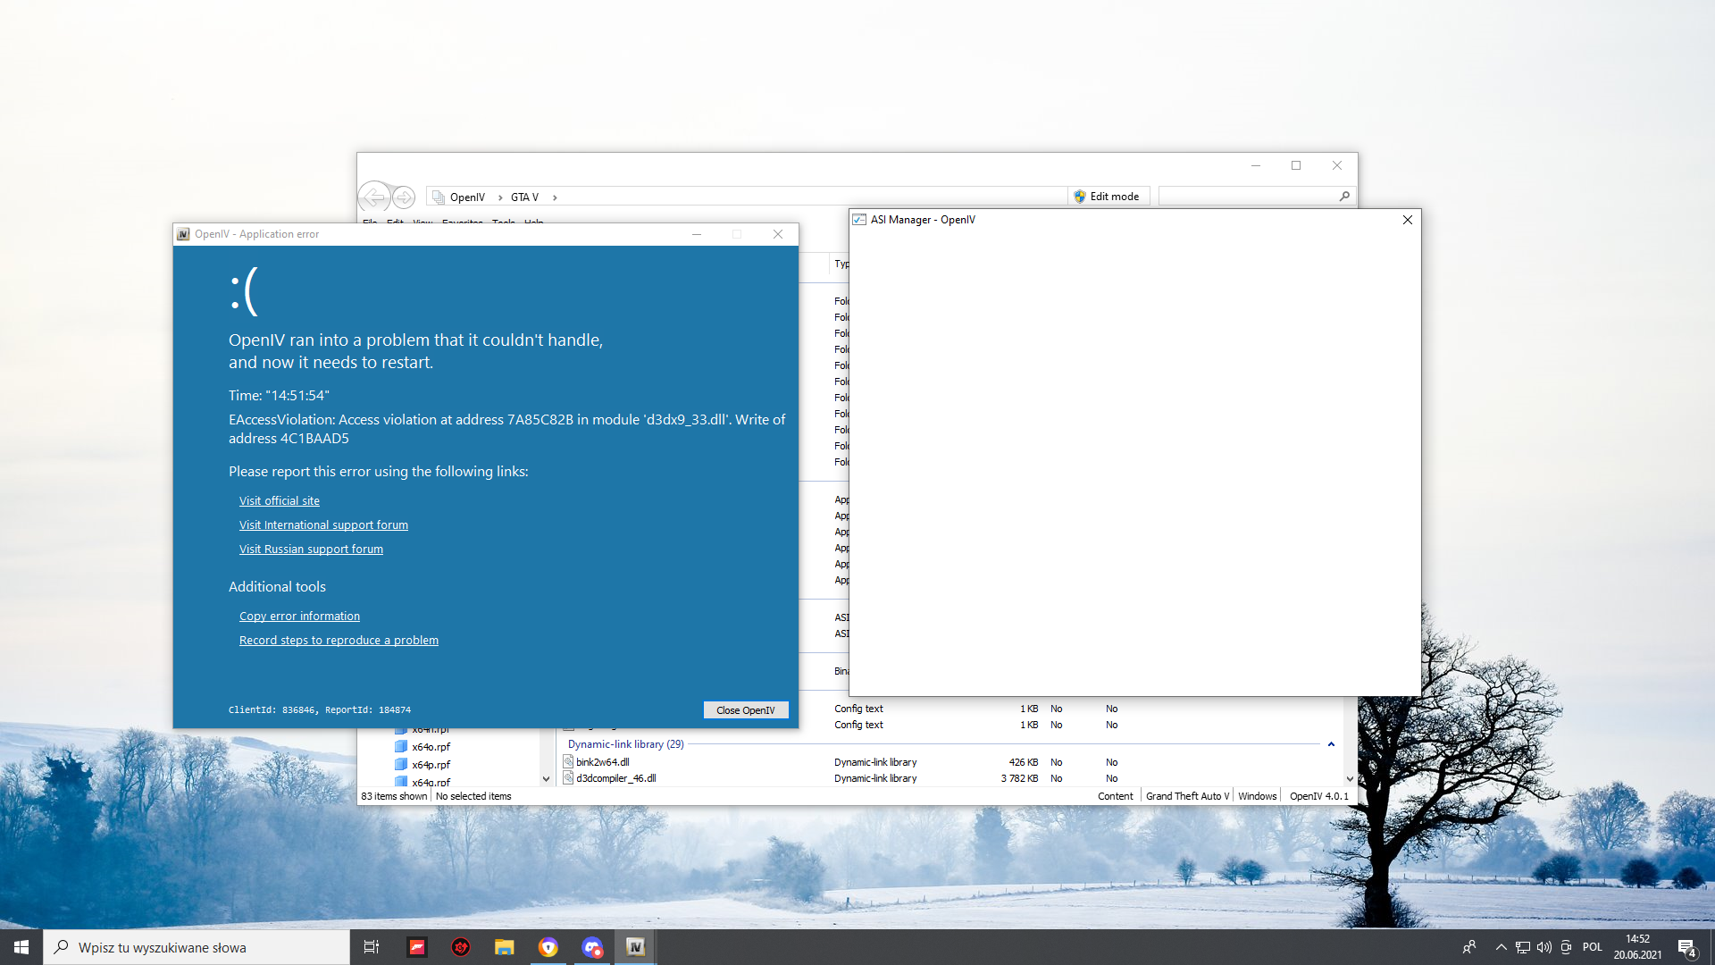The height and width of the screenshot is (965, 1715).
Task: Click the Task View taskbar icon
Action: pos(372,947)
